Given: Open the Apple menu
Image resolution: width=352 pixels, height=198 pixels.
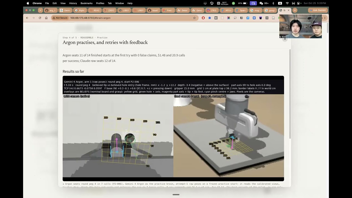Looking at the screenshot, I should pyautogui.click(x=28, y=3).
